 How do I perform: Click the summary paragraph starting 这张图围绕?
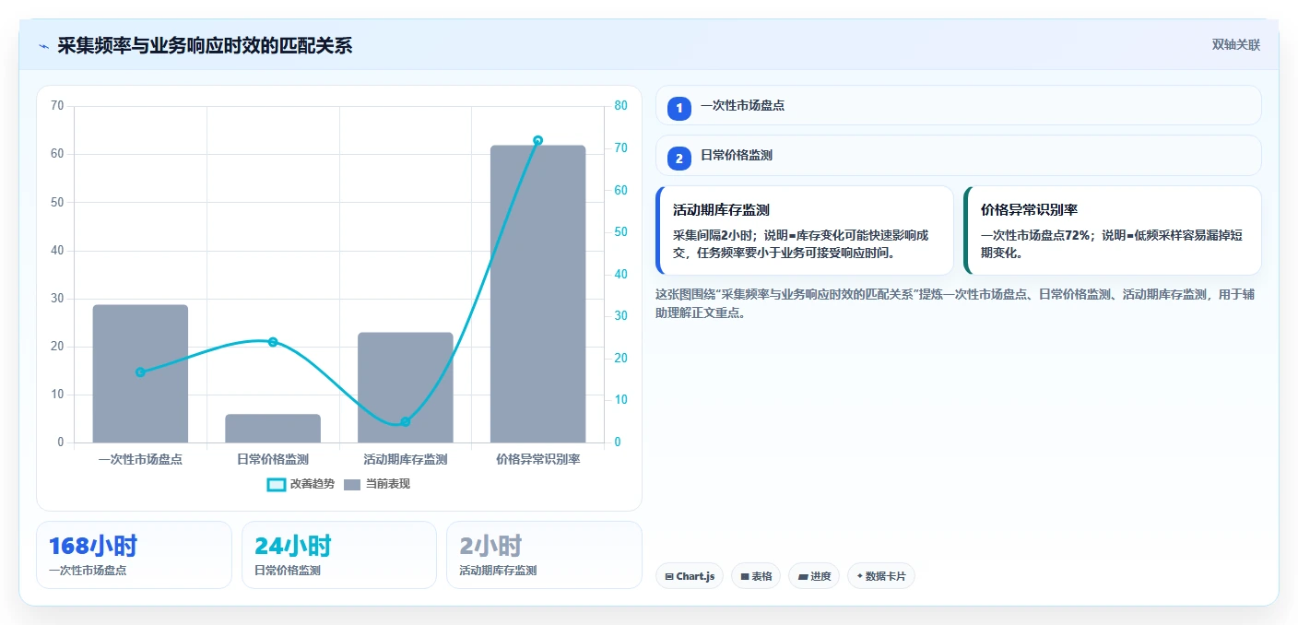[954, 303]
